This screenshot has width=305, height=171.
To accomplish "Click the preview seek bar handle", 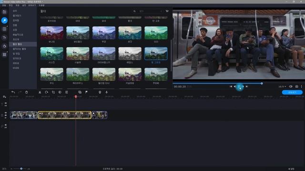I will [262, 84].
